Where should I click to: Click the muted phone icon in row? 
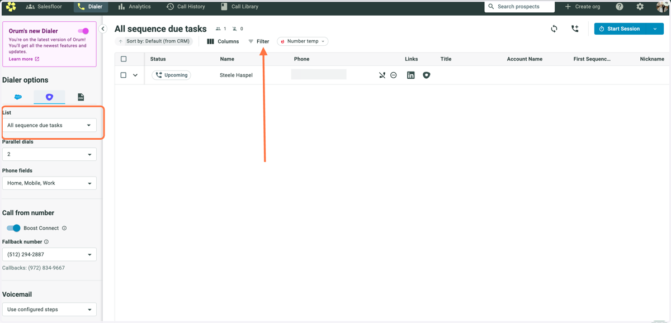pos(382,75)
